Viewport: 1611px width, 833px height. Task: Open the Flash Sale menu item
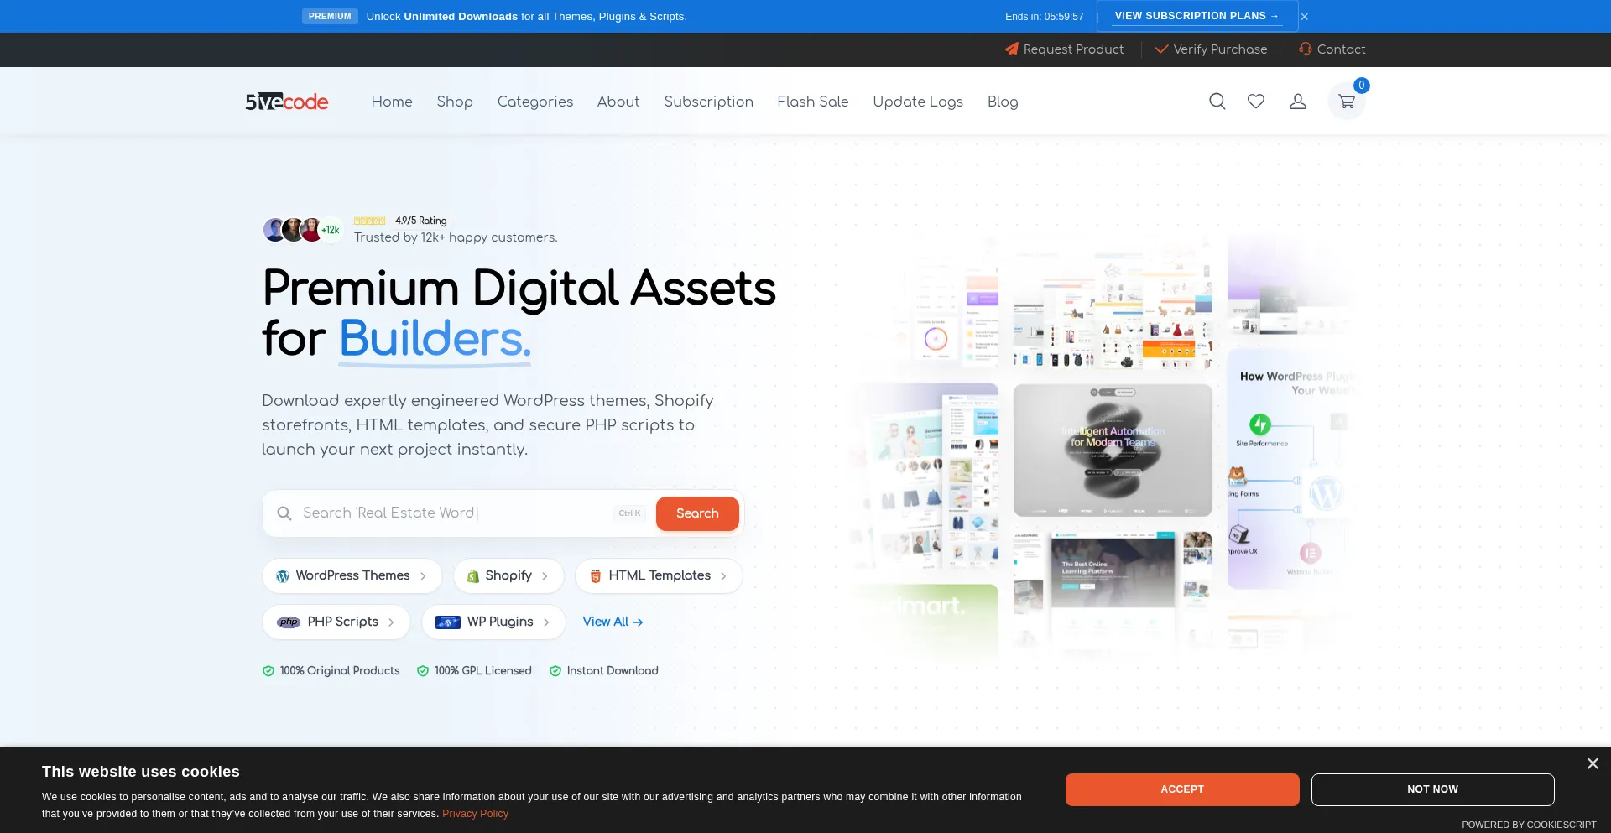(813, 102)
